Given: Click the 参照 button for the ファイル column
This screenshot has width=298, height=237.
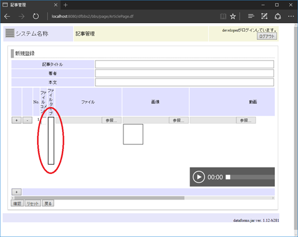Looking at the screenshot, I should point(111,120).
